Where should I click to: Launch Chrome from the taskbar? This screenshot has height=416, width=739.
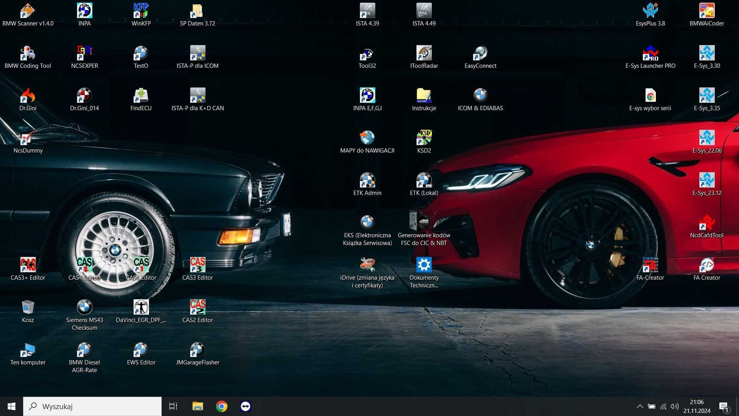pyautogui.click(x=222, y=406)
